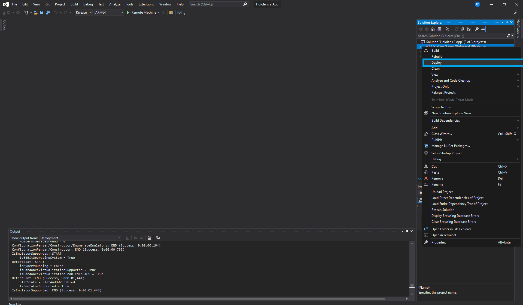Open the File menu
The width and height of the screenshot is (523, 305).
[14, 4]
